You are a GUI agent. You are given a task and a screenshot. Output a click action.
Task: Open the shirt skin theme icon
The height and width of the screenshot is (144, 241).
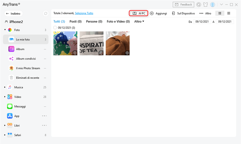click(206, 5)
